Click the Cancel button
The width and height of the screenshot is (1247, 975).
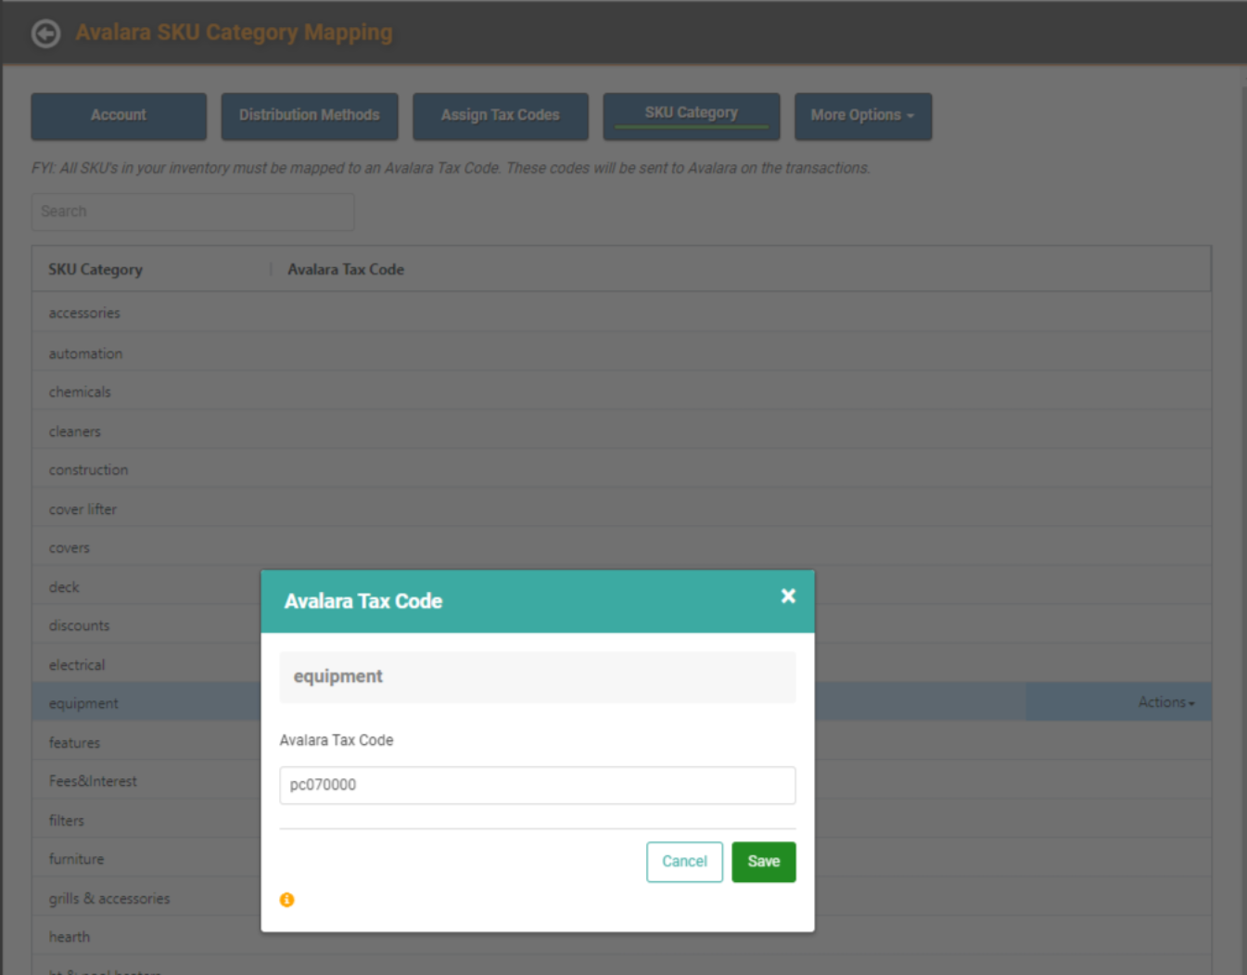(684, 862)
